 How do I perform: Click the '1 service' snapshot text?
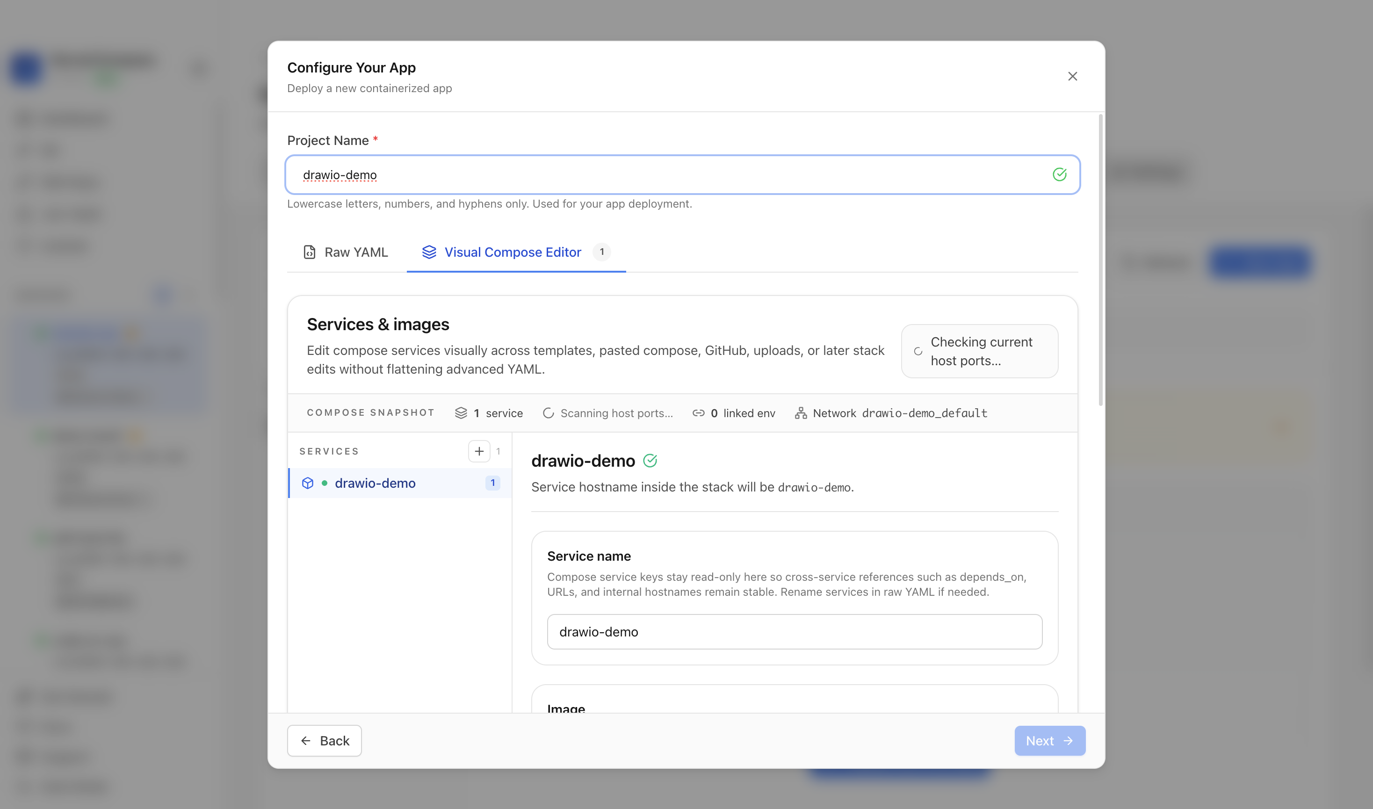[x=498, y=413]
